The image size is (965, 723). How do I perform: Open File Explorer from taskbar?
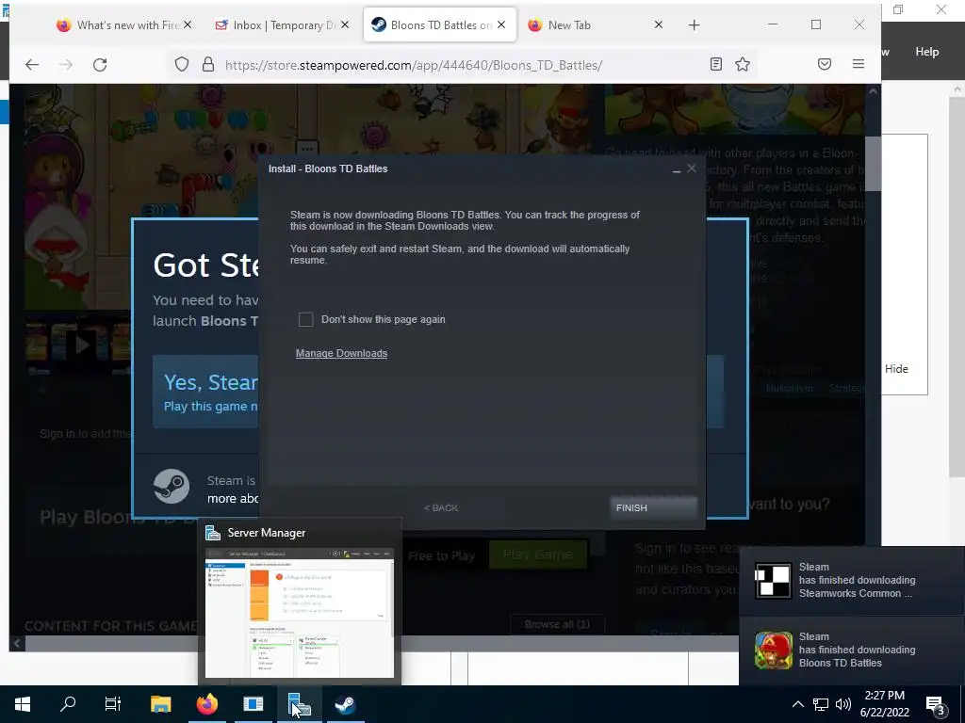[x=160, y=704]
